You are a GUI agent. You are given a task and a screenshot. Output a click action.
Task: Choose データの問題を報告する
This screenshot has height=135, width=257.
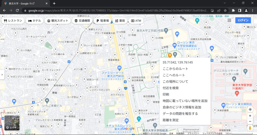[185, 113]
